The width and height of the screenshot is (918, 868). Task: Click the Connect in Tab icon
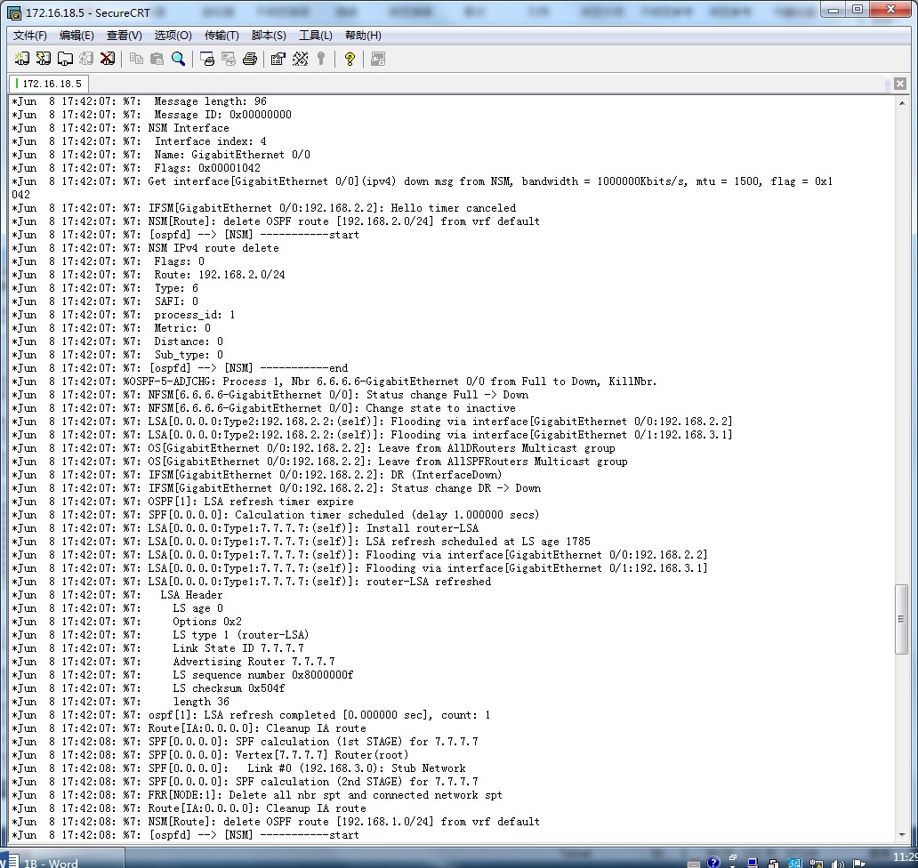(65, 59)
